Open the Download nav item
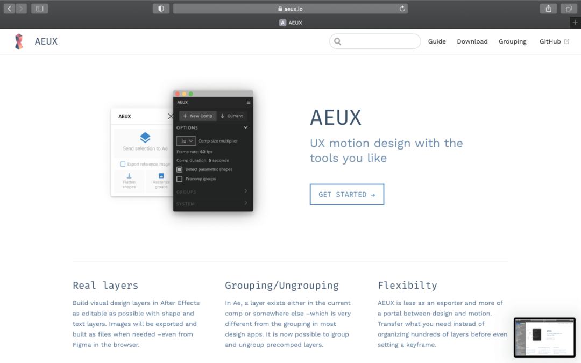This screenshot has height=363, width=581. pos(472,41)
